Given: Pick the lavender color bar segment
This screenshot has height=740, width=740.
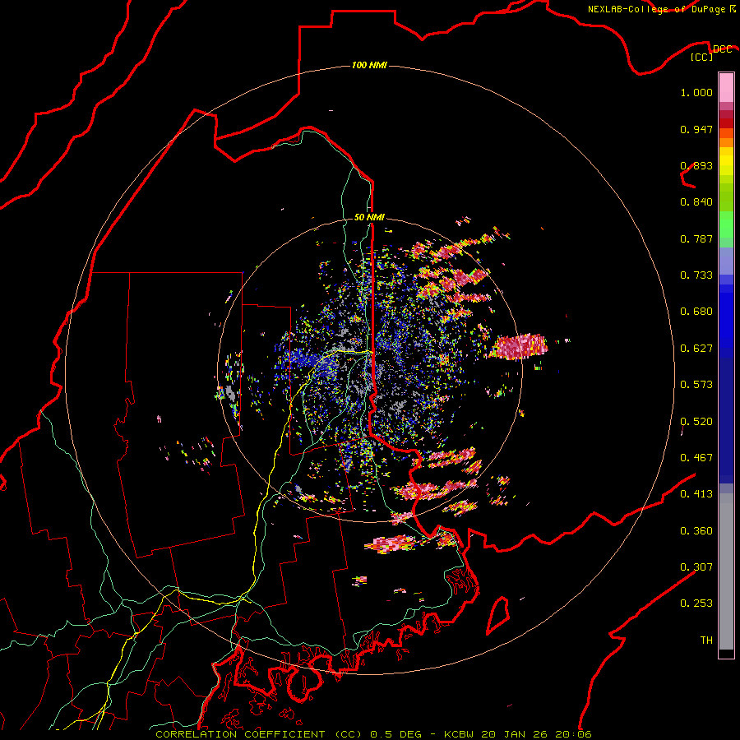Looking at the screenshot, I should pos(726,261).
